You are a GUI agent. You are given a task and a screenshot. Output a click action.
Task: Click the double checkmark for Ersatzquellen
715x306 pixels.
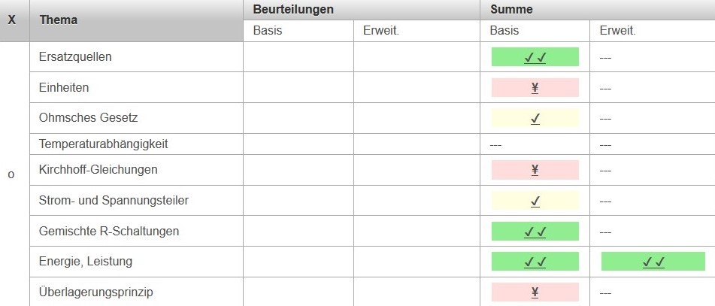[535, 57]
